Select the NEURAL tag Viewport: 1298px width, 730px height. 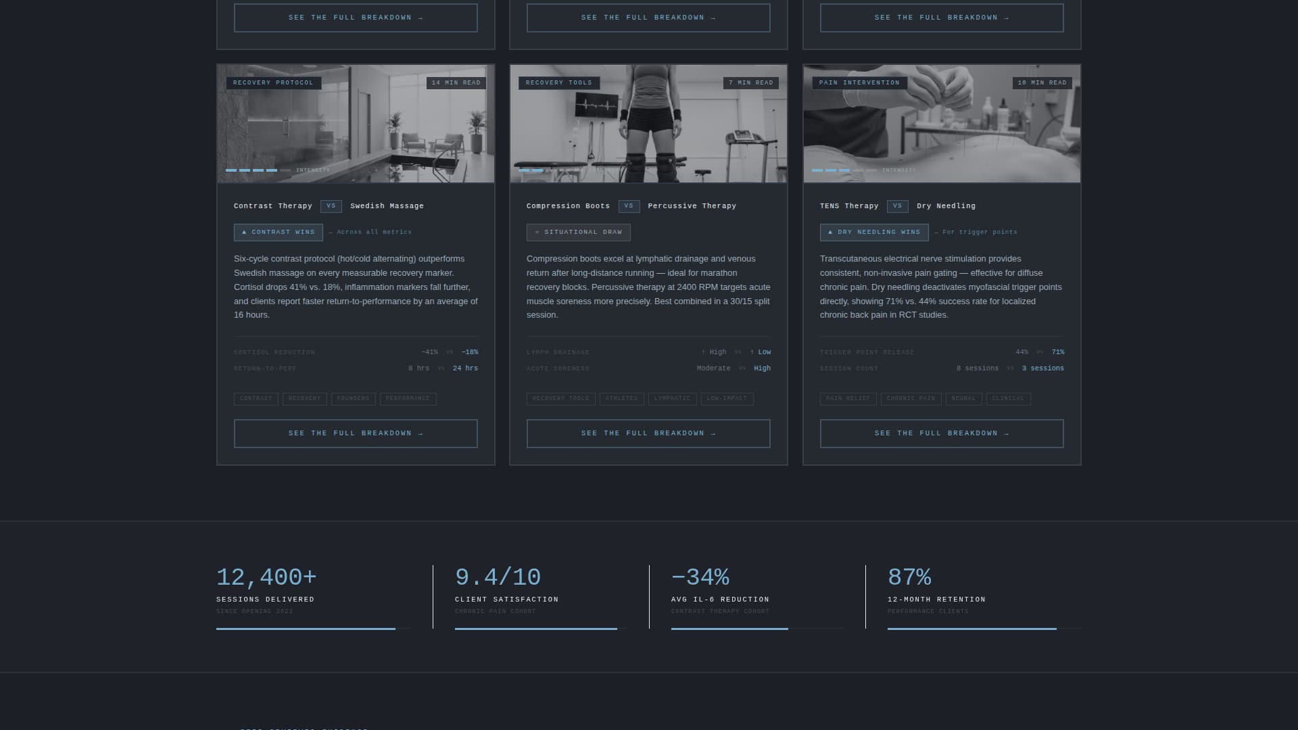click(964, 399)
